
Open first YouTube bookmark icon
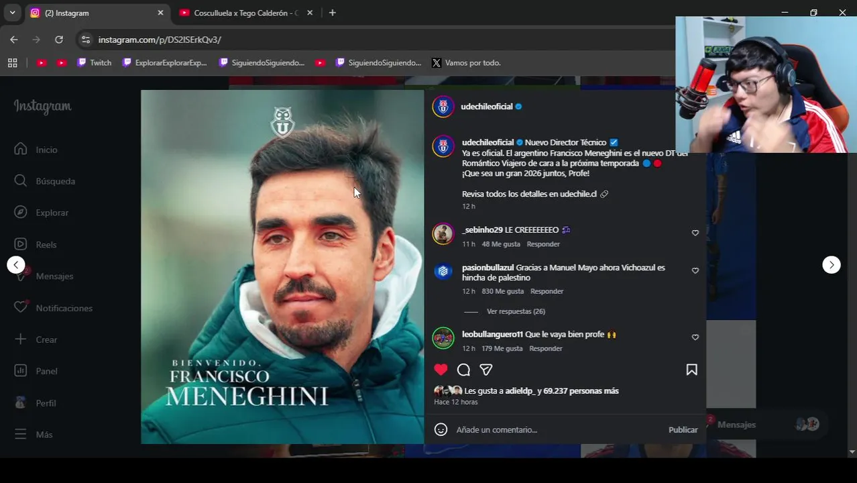pos(42,63)
